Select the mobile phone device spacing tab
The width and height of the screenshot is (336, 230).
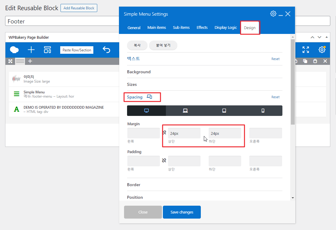coord(263,110)
